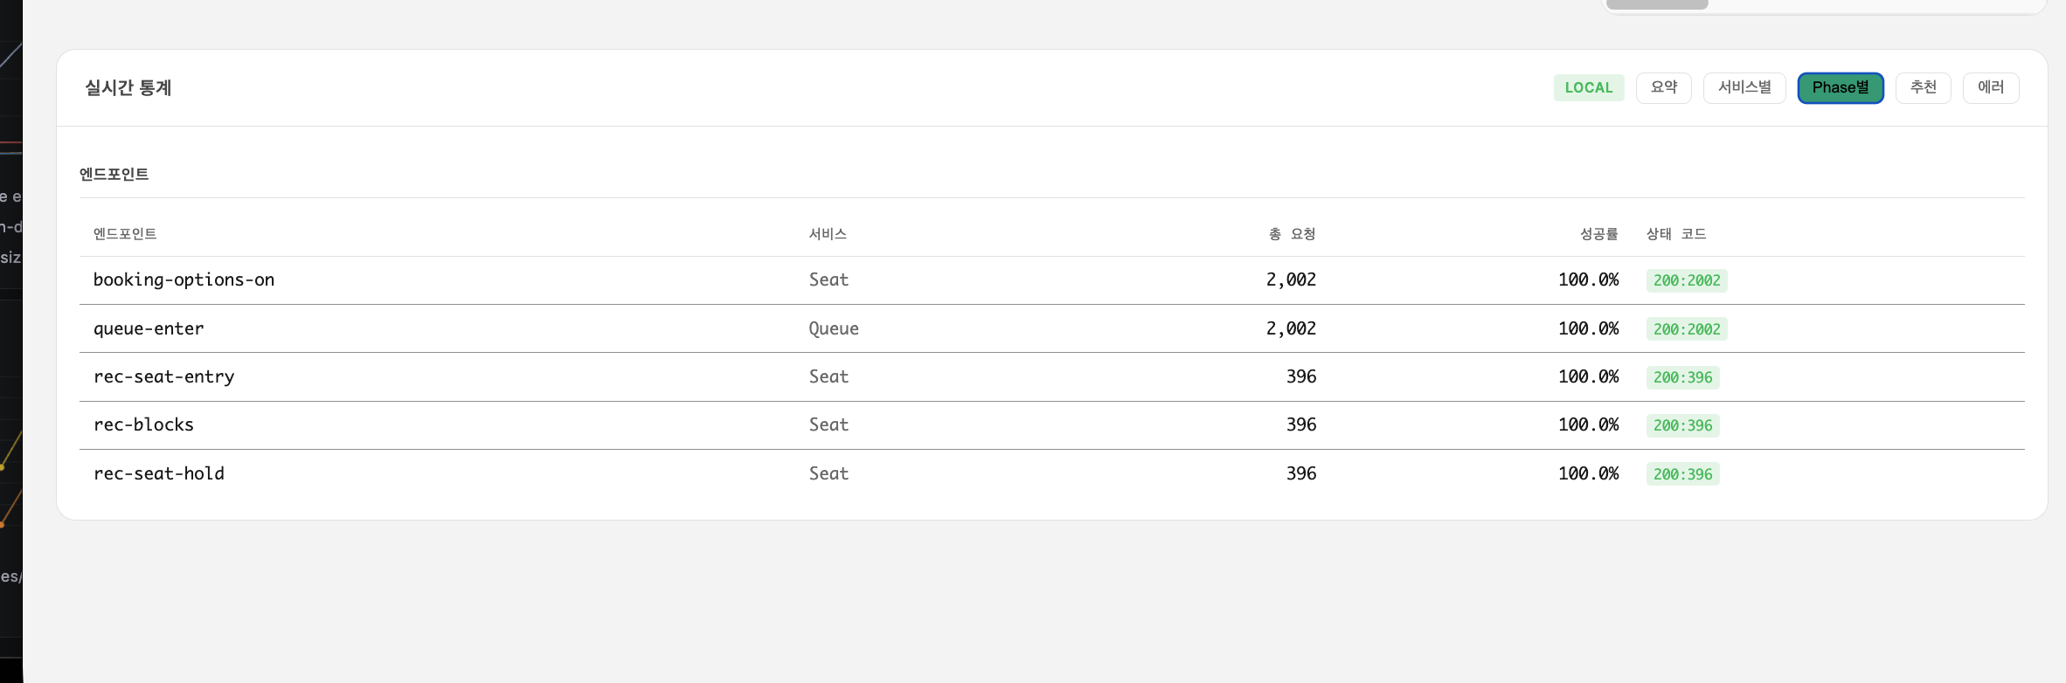Open the 에러 tab
The width and height of the screenshot is (2066, 683).
[1990, 87]
